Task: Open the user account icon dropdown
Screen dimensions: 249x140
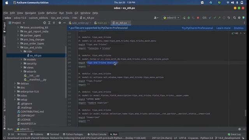Action: pos(156,18)
